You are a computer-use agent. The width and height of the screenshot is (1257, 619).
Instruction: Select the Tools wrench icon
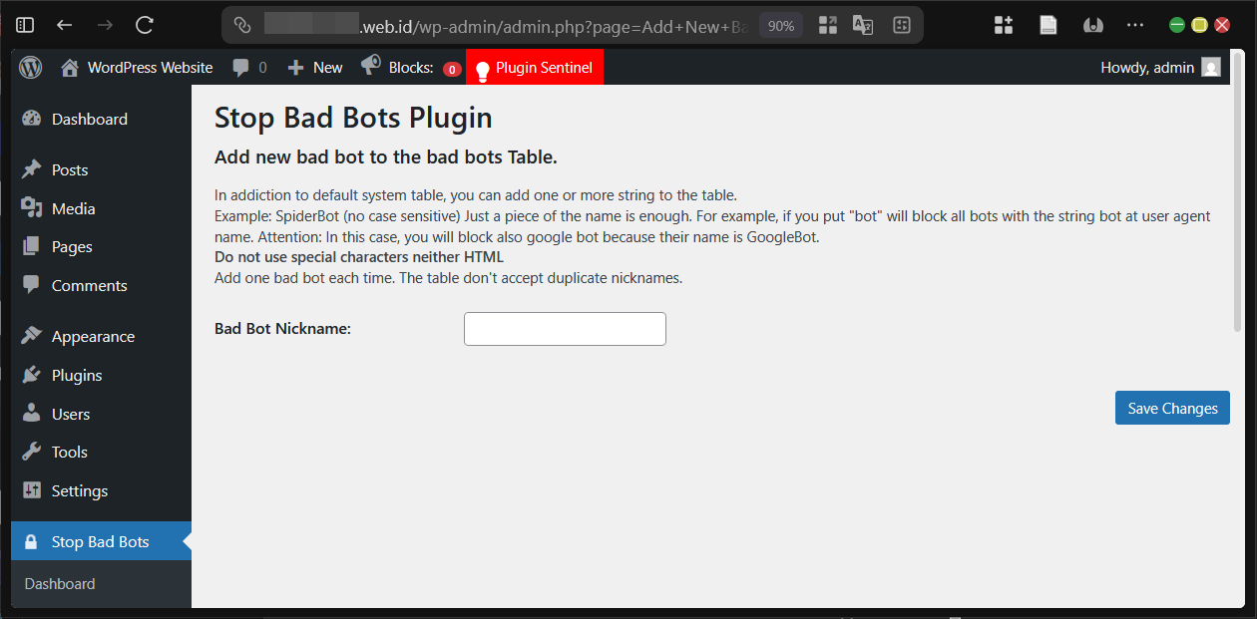tap(29, 452)
